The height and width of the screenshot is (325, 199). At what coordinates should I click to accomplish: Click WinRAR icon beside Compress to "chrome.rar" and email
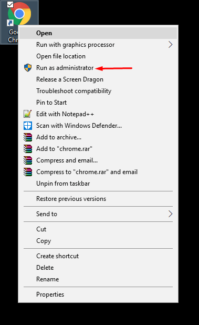pos(28,172)
